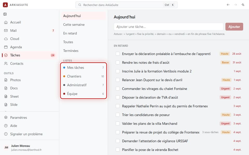
Task: Open the Chantiers list
Action: click(84, 76)
